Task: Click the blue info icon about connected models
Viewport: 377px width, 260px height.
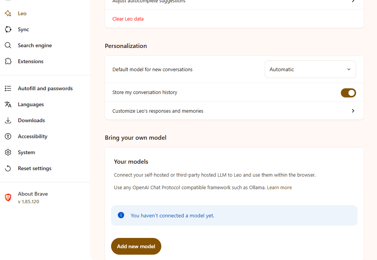Action: tap(121, 215)
